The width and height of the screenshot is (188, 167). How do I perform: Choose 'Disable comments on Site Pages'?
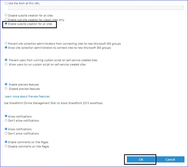click(x=6, y=146)
